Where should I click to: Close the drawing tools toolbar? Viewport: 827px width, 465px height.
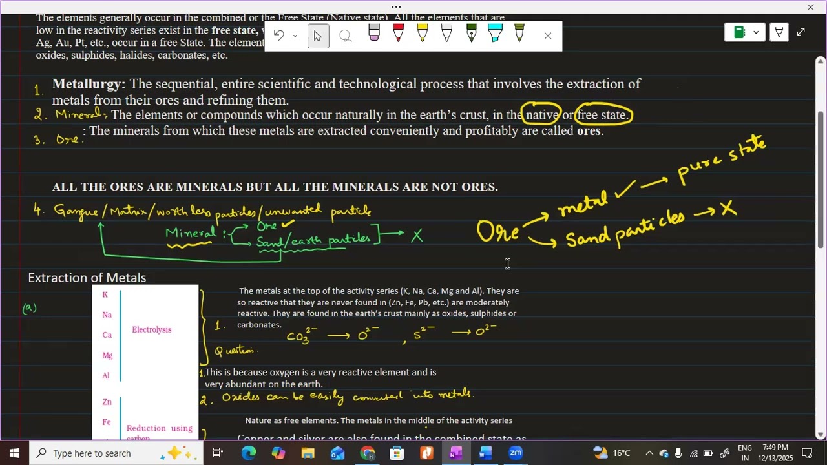[x=548, y=36]
